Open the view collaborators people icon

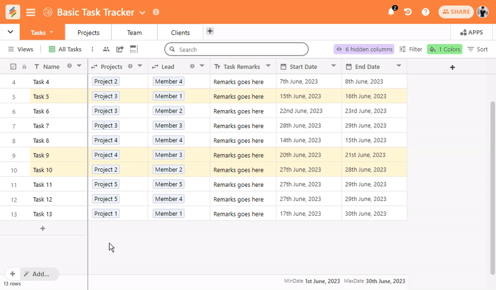point(106,49)
